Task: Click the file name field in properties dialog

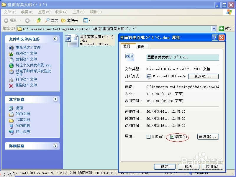Action: [183, 58]
